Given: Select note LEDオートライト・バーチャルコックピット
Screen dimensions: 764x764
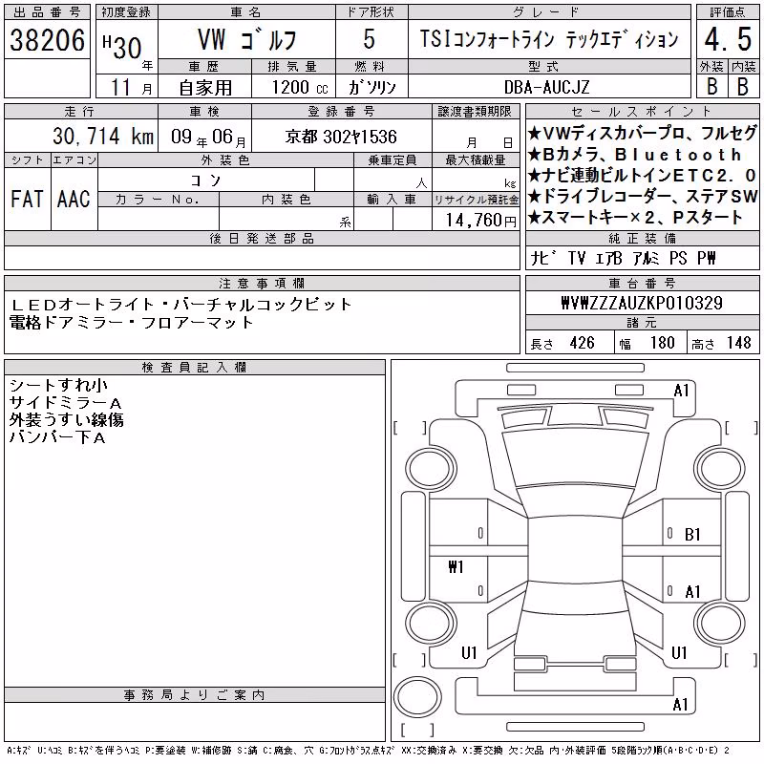Looking at the screenshot, I should click(180, 305).
